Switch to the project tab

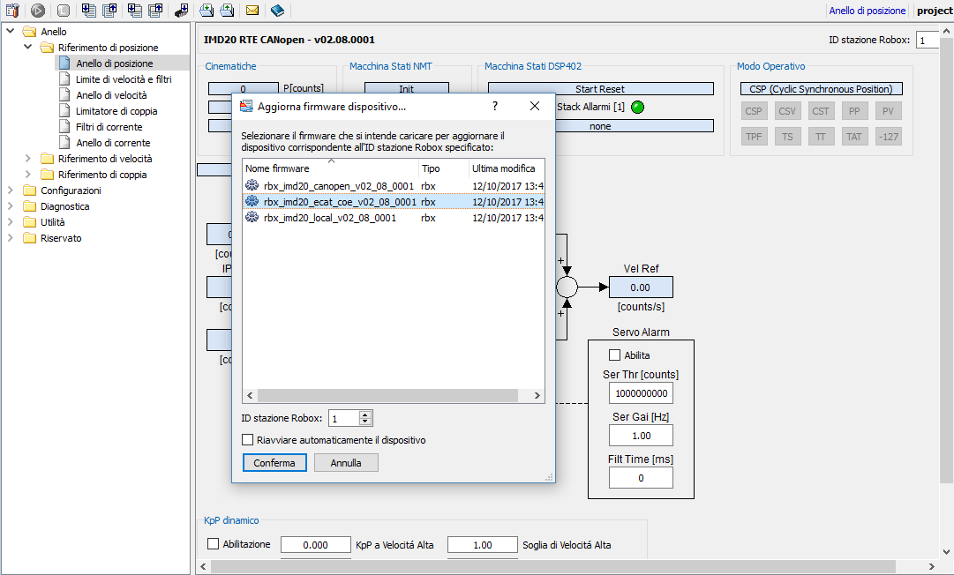point(935,11)
